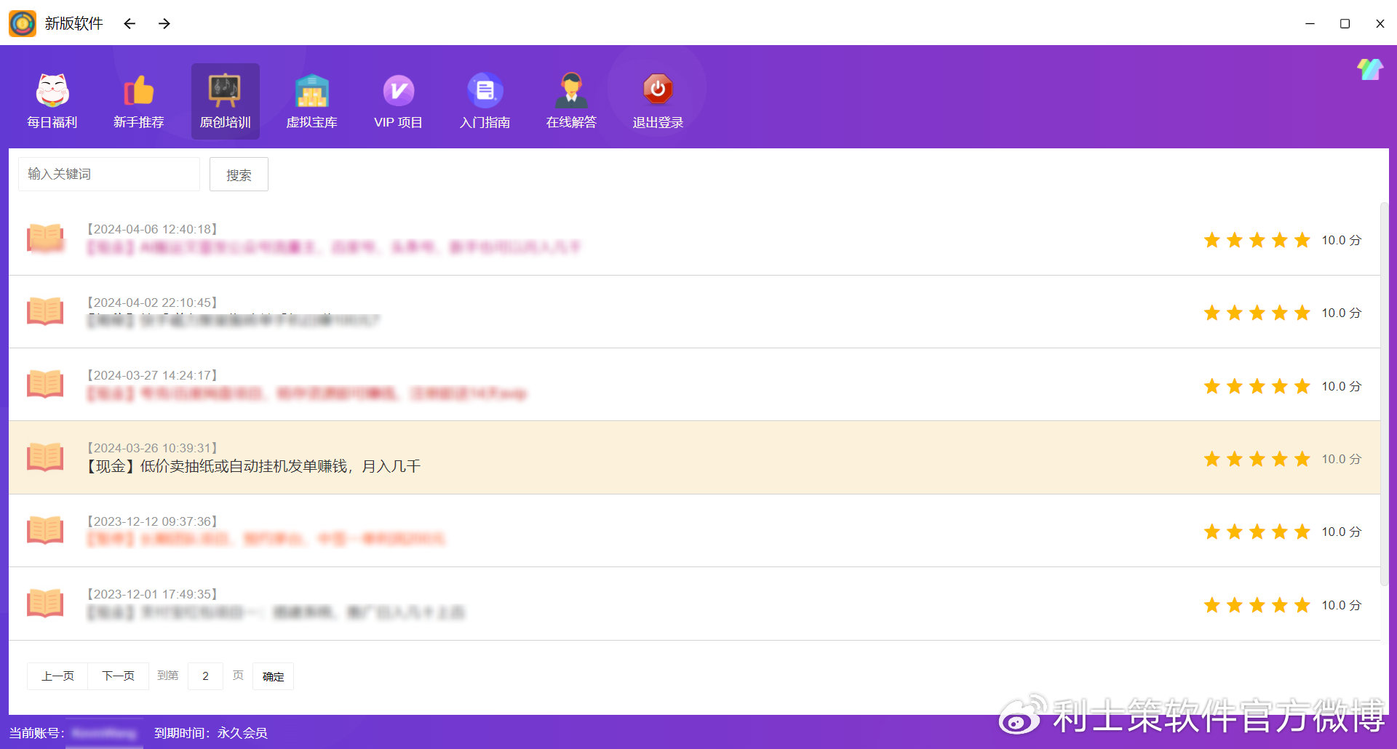The width and height of the screenshot is (1397, 749).
Task: Click the 下一页 next page button
Action: point(118,676)
